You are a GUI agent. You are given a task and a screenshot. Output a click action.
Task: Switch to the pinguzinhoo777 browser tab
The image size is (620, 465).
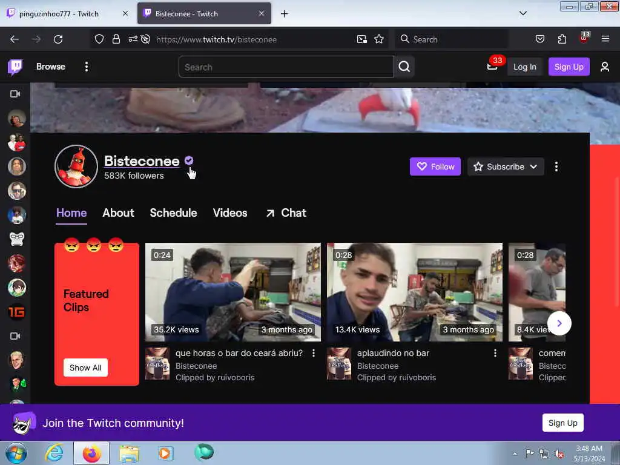click(67, 13)
